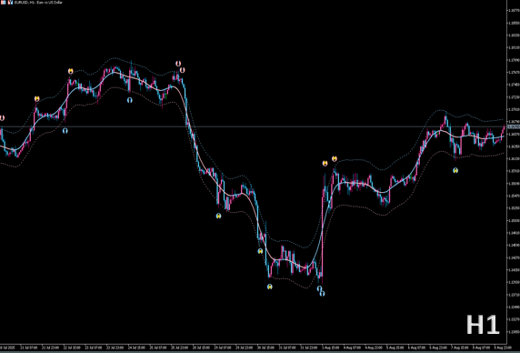Select the pink marker at the chart's left edge
The width and height of the screenshot is (520, 353).
point(2,117)
